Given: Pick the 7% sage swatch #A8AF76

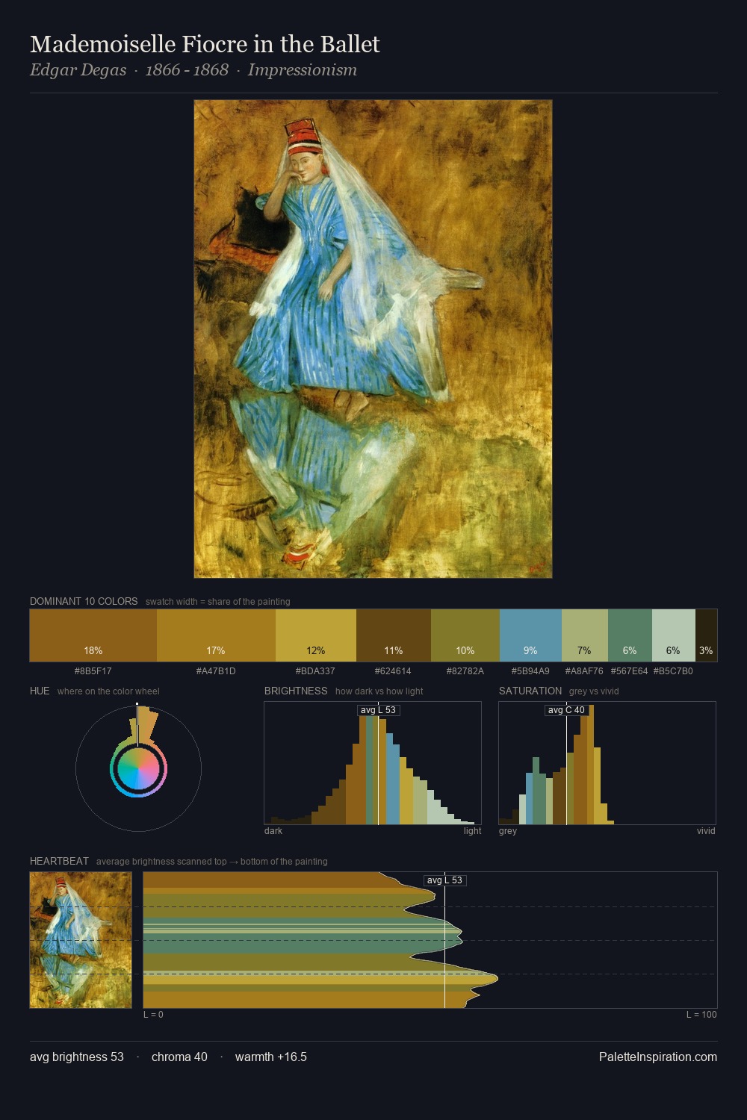Looking at the screenshot, I should pos(585,635).
